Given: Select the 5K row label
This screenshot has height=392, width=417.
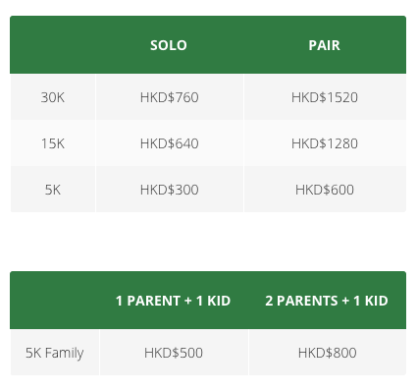Looking at the screenshot, I should [53, 190].
